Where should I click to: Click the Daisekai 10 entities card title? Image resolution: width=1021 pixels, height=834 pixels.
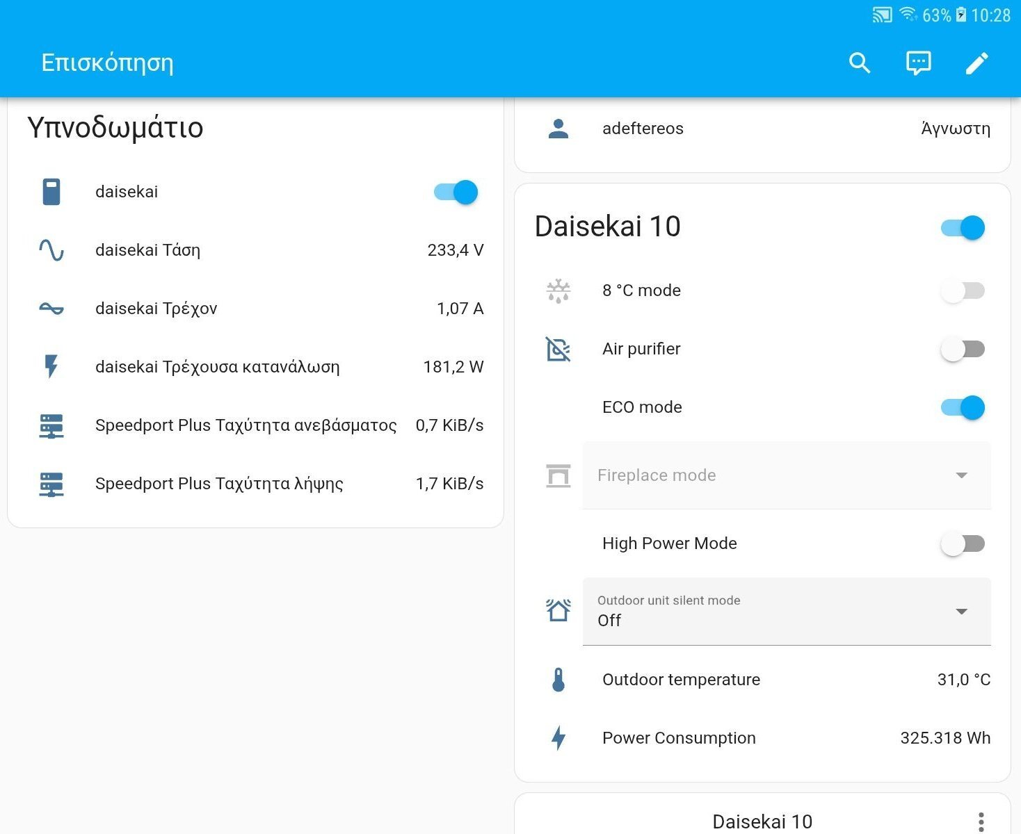coord(607,227)
